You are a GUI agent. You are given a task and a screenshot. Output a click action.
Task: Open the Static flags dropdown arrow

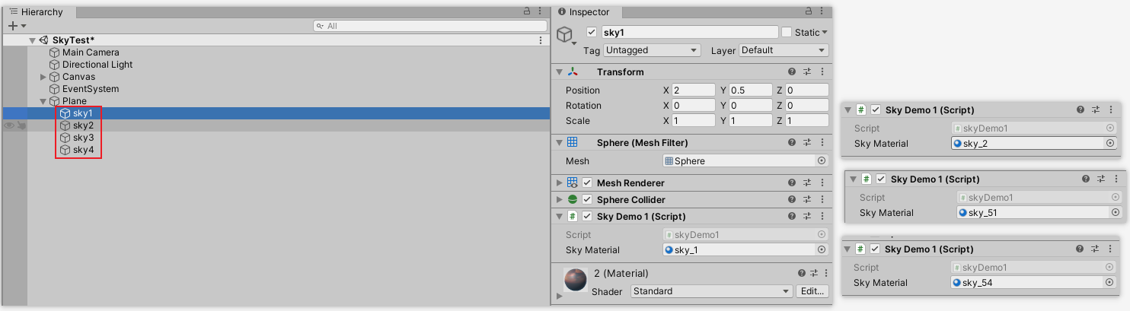[x=825, y=33]
